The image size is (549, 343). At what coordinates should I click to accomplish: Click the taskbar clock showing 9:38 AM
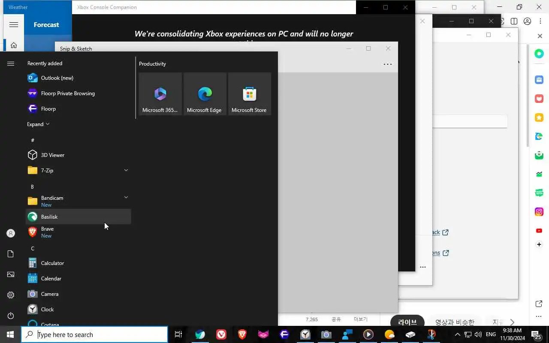(511, 334)
